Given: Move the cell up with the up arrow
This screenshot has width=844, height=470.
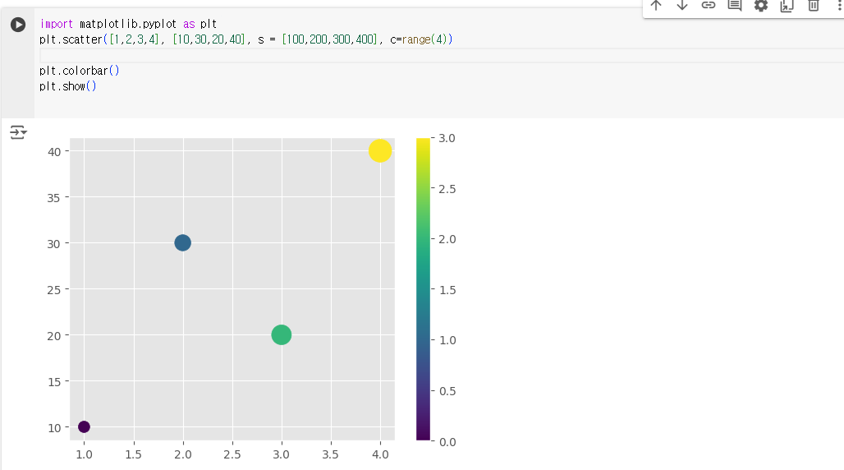Looking at the screenshot, I should tap(656, 6).
